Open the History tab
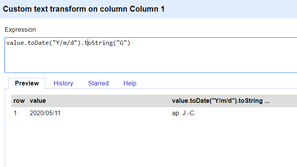Image resolution: width=297 pixels, height=167 pixels. [x=63, y=83]
